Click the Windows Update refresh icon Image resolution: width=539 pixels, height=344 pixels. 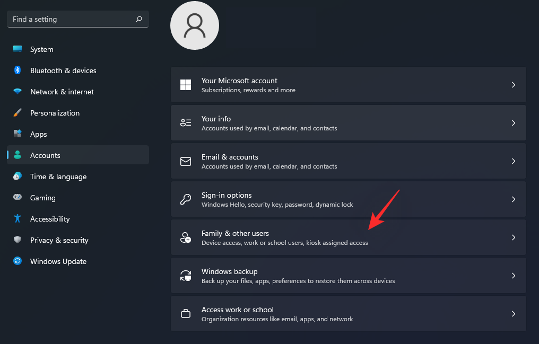click(x=18, y=261)
